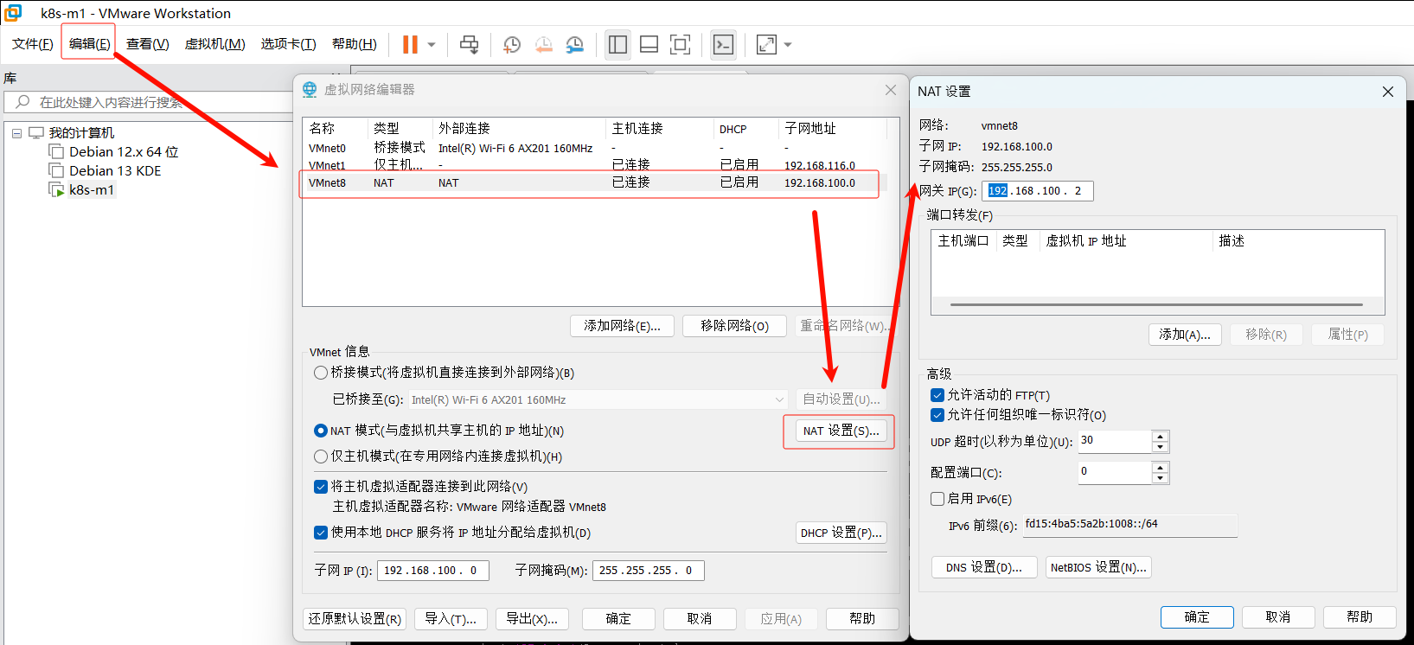Viewport: 1414px width, 645px height.
Task: Select the 桥接模式 radio button
Action: click(x=321, y=373)
